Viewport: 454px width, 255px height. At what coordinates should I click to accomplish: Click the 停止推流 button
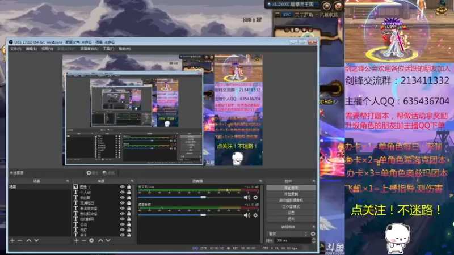291,188
